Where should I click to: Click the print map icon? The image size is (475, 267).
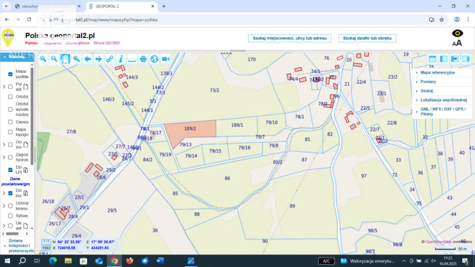point(143,59)
